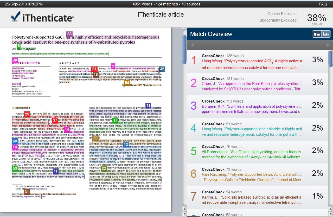Switch to All Sources bar chart view
Viewport: 333px width, 217px height.
pos(325,34)
